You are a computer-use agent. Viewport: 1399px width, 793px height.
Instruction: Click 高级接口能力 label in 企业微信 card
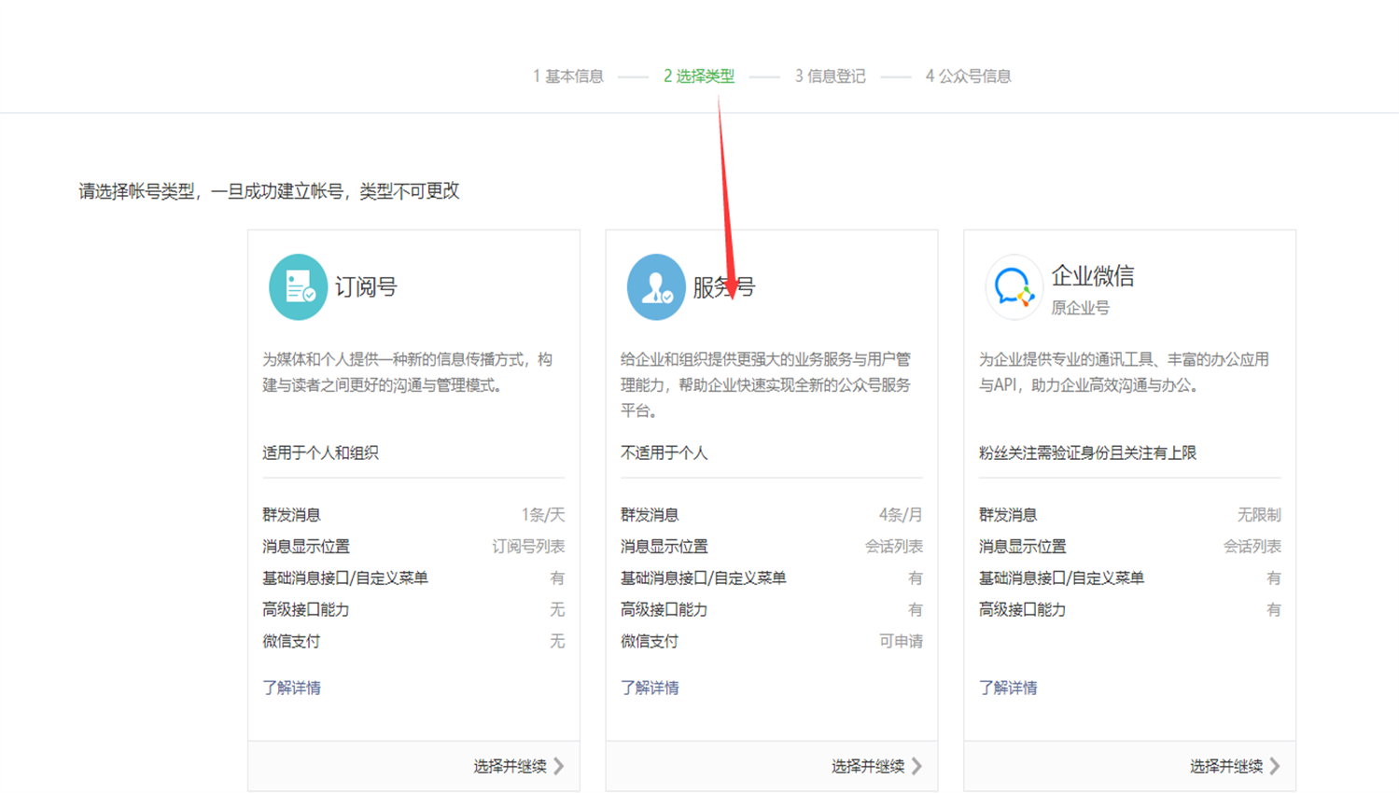1022,610
